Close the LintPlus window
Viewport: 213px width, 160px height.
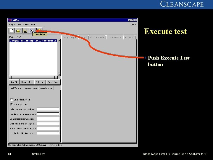pos(135,20)
